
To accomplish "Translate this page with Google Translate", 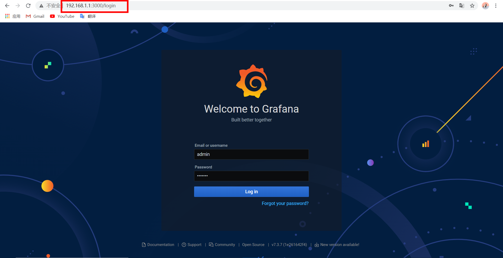I will pos(462,6).
